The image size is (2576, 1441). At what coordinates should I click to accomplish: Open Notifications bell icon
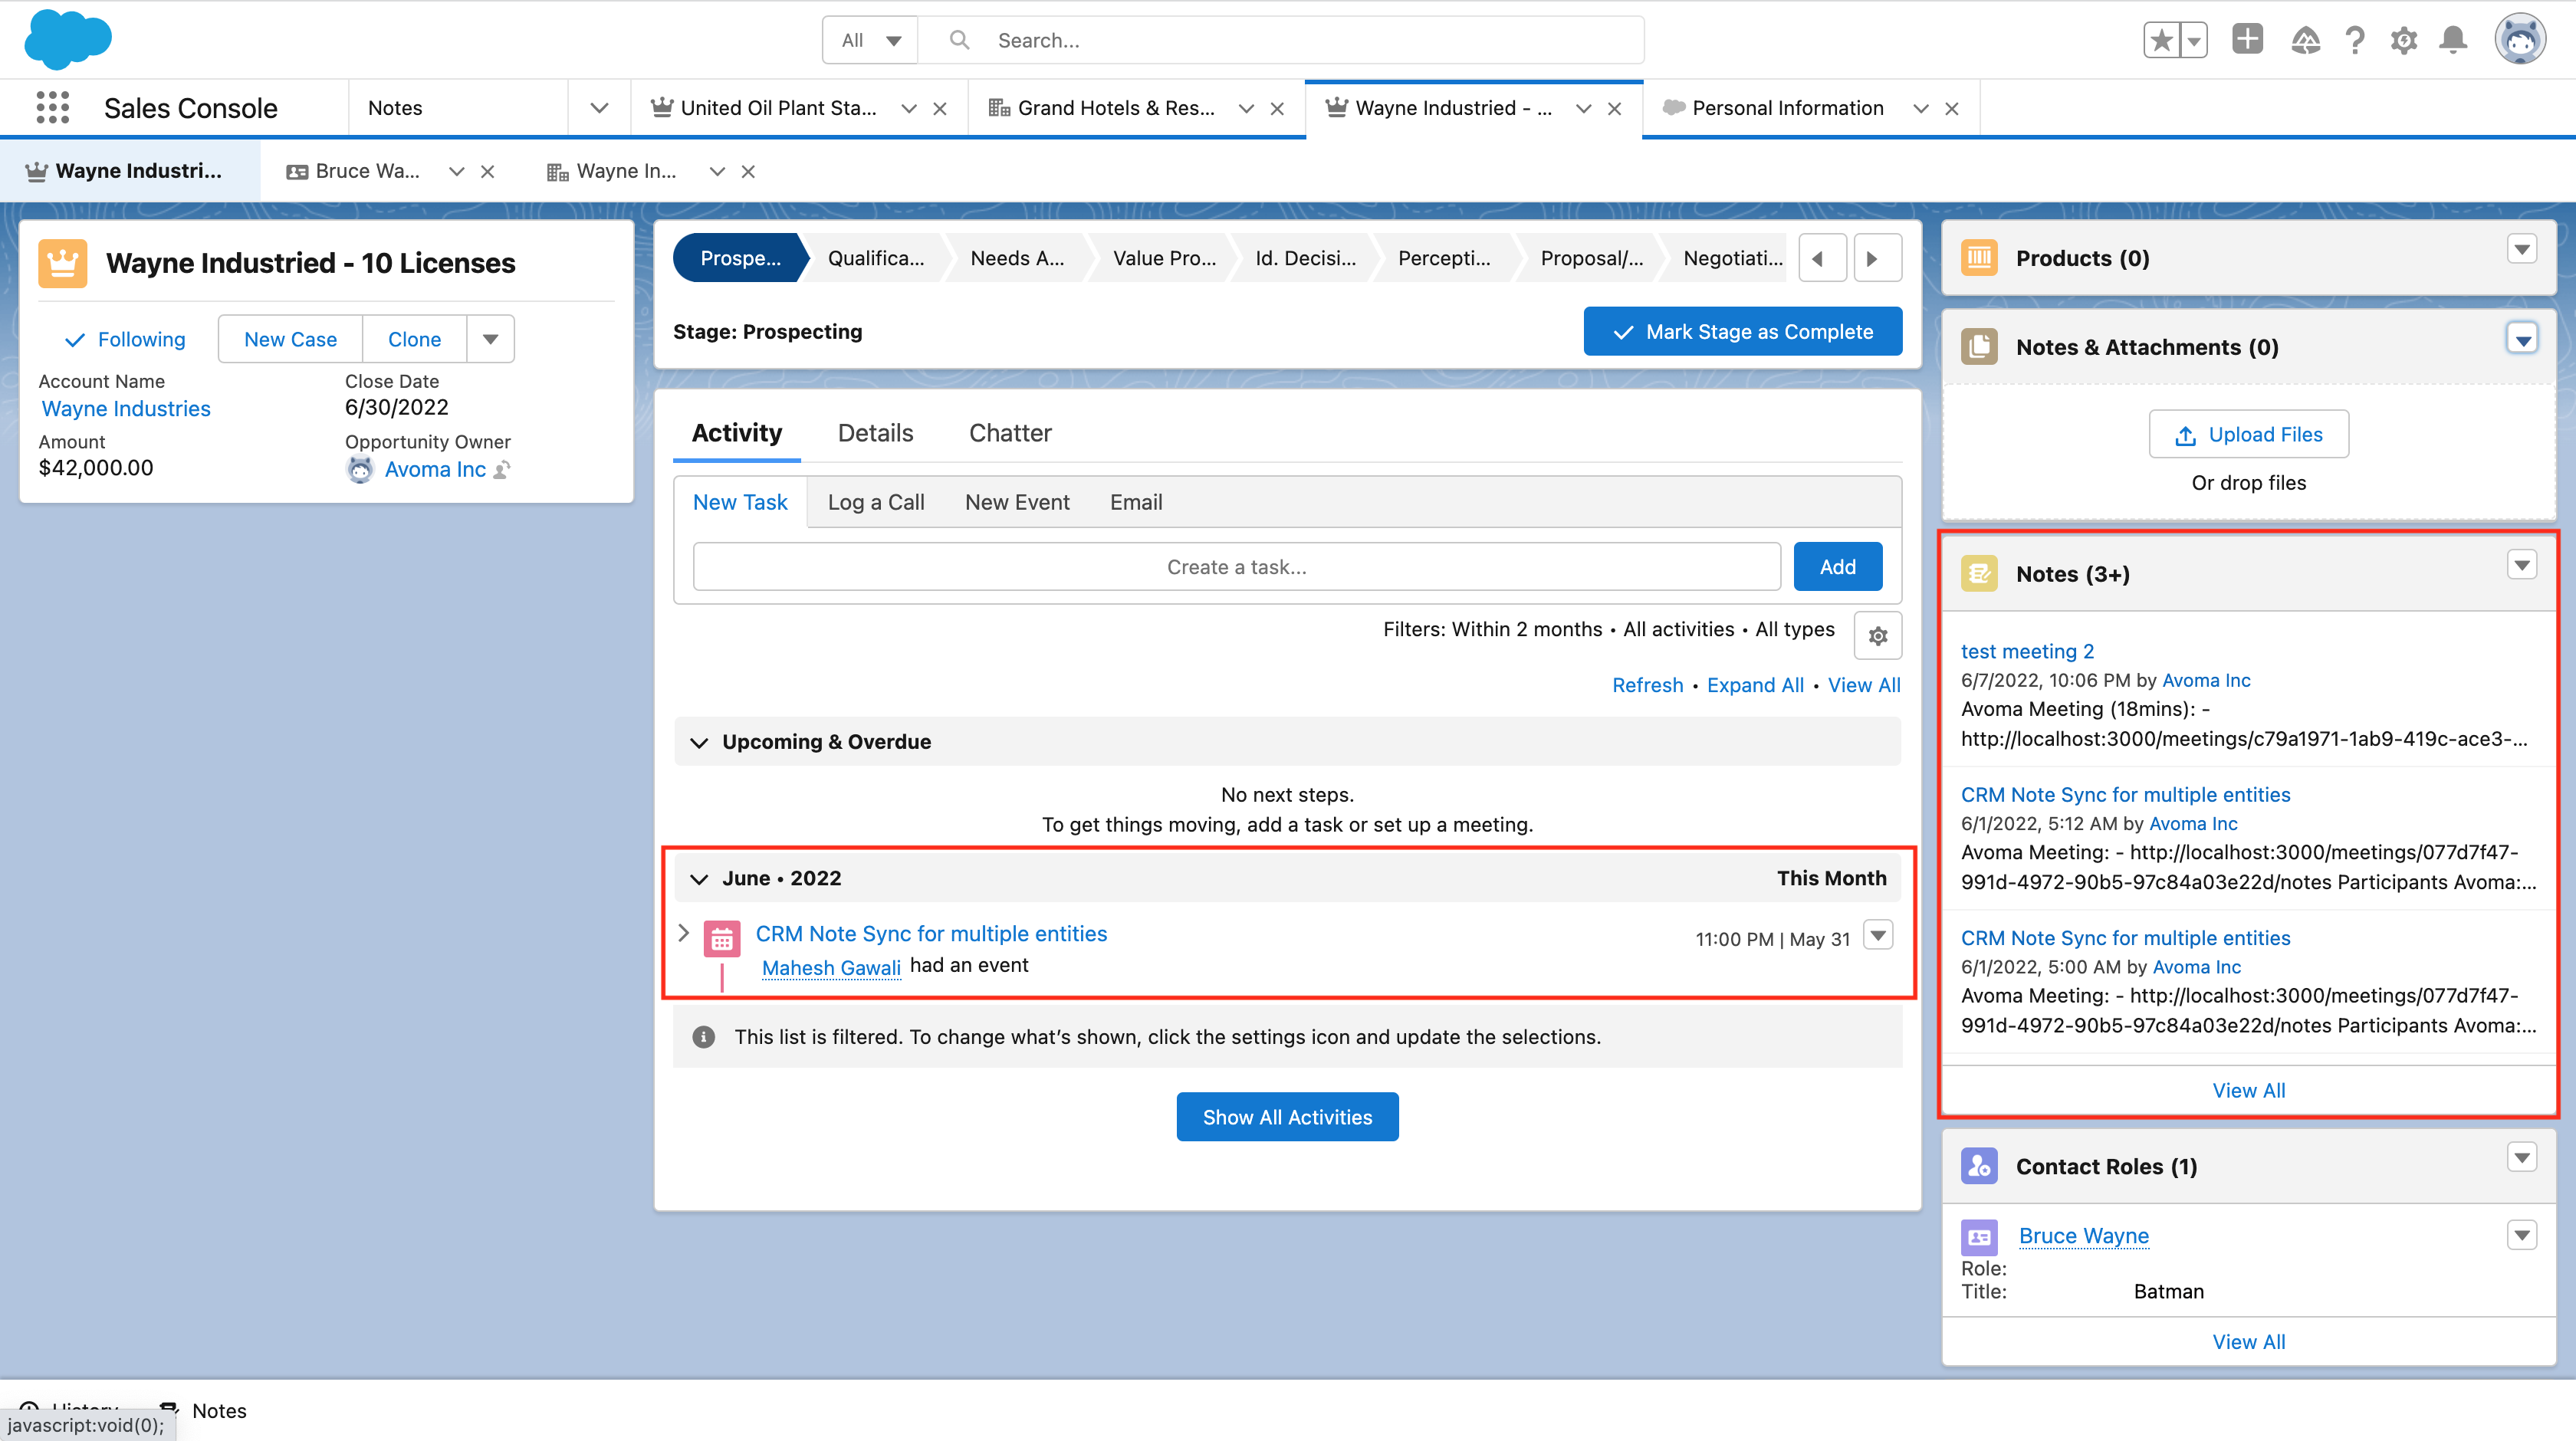pos(2453,40)
